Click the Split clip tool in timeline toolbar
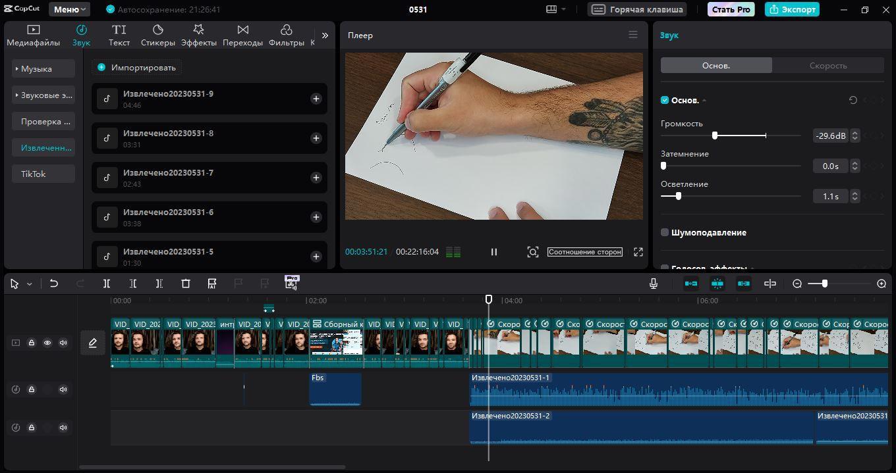This screenshot has width=896, height=473. point(107,284)
